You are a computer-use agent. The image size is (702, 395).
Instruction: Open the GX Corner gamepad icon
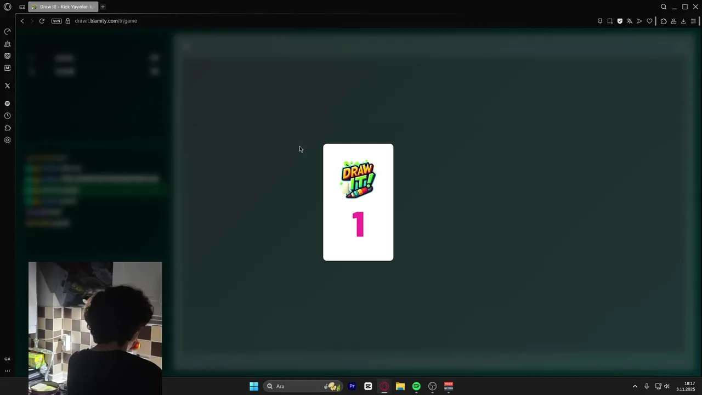[x=22, y=7]
